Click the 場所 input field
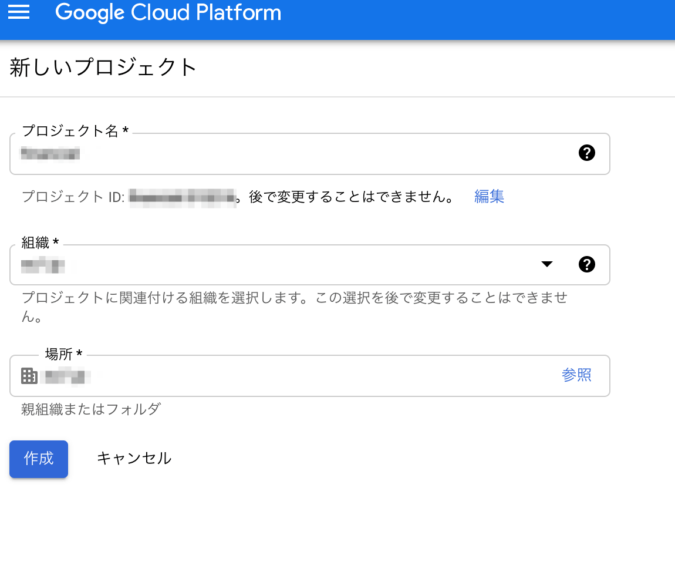 309,376
